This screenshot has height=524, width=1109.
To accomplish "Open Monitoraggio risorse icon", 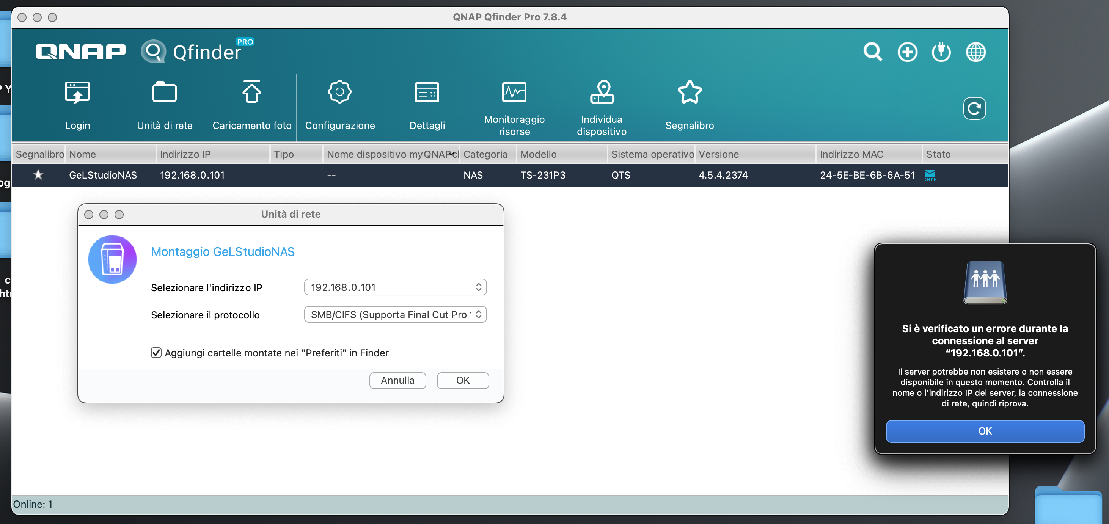I will point(514,93).
